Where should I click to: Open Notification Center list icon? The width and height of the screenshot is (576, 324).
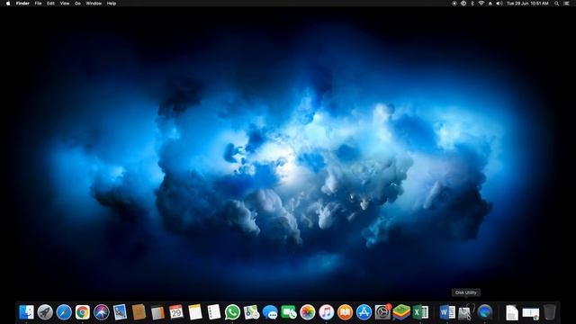pyautogui.click(x=566, y=4)
